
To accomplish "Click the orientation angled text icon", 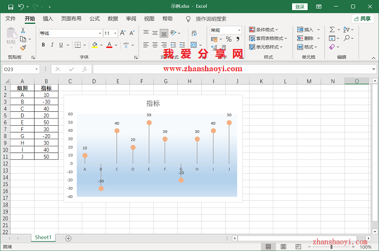I will [x=173, y=33].
